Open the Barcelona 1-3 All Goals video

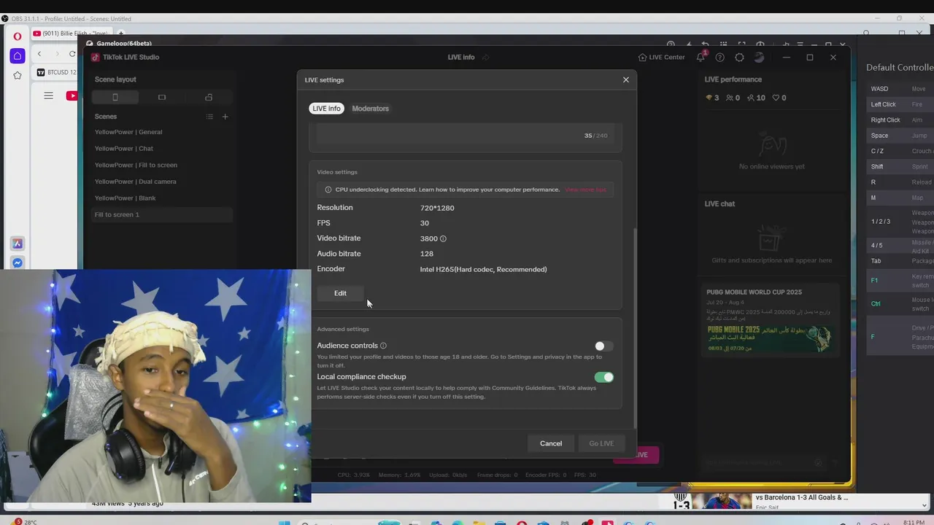[x=801, y=497]
